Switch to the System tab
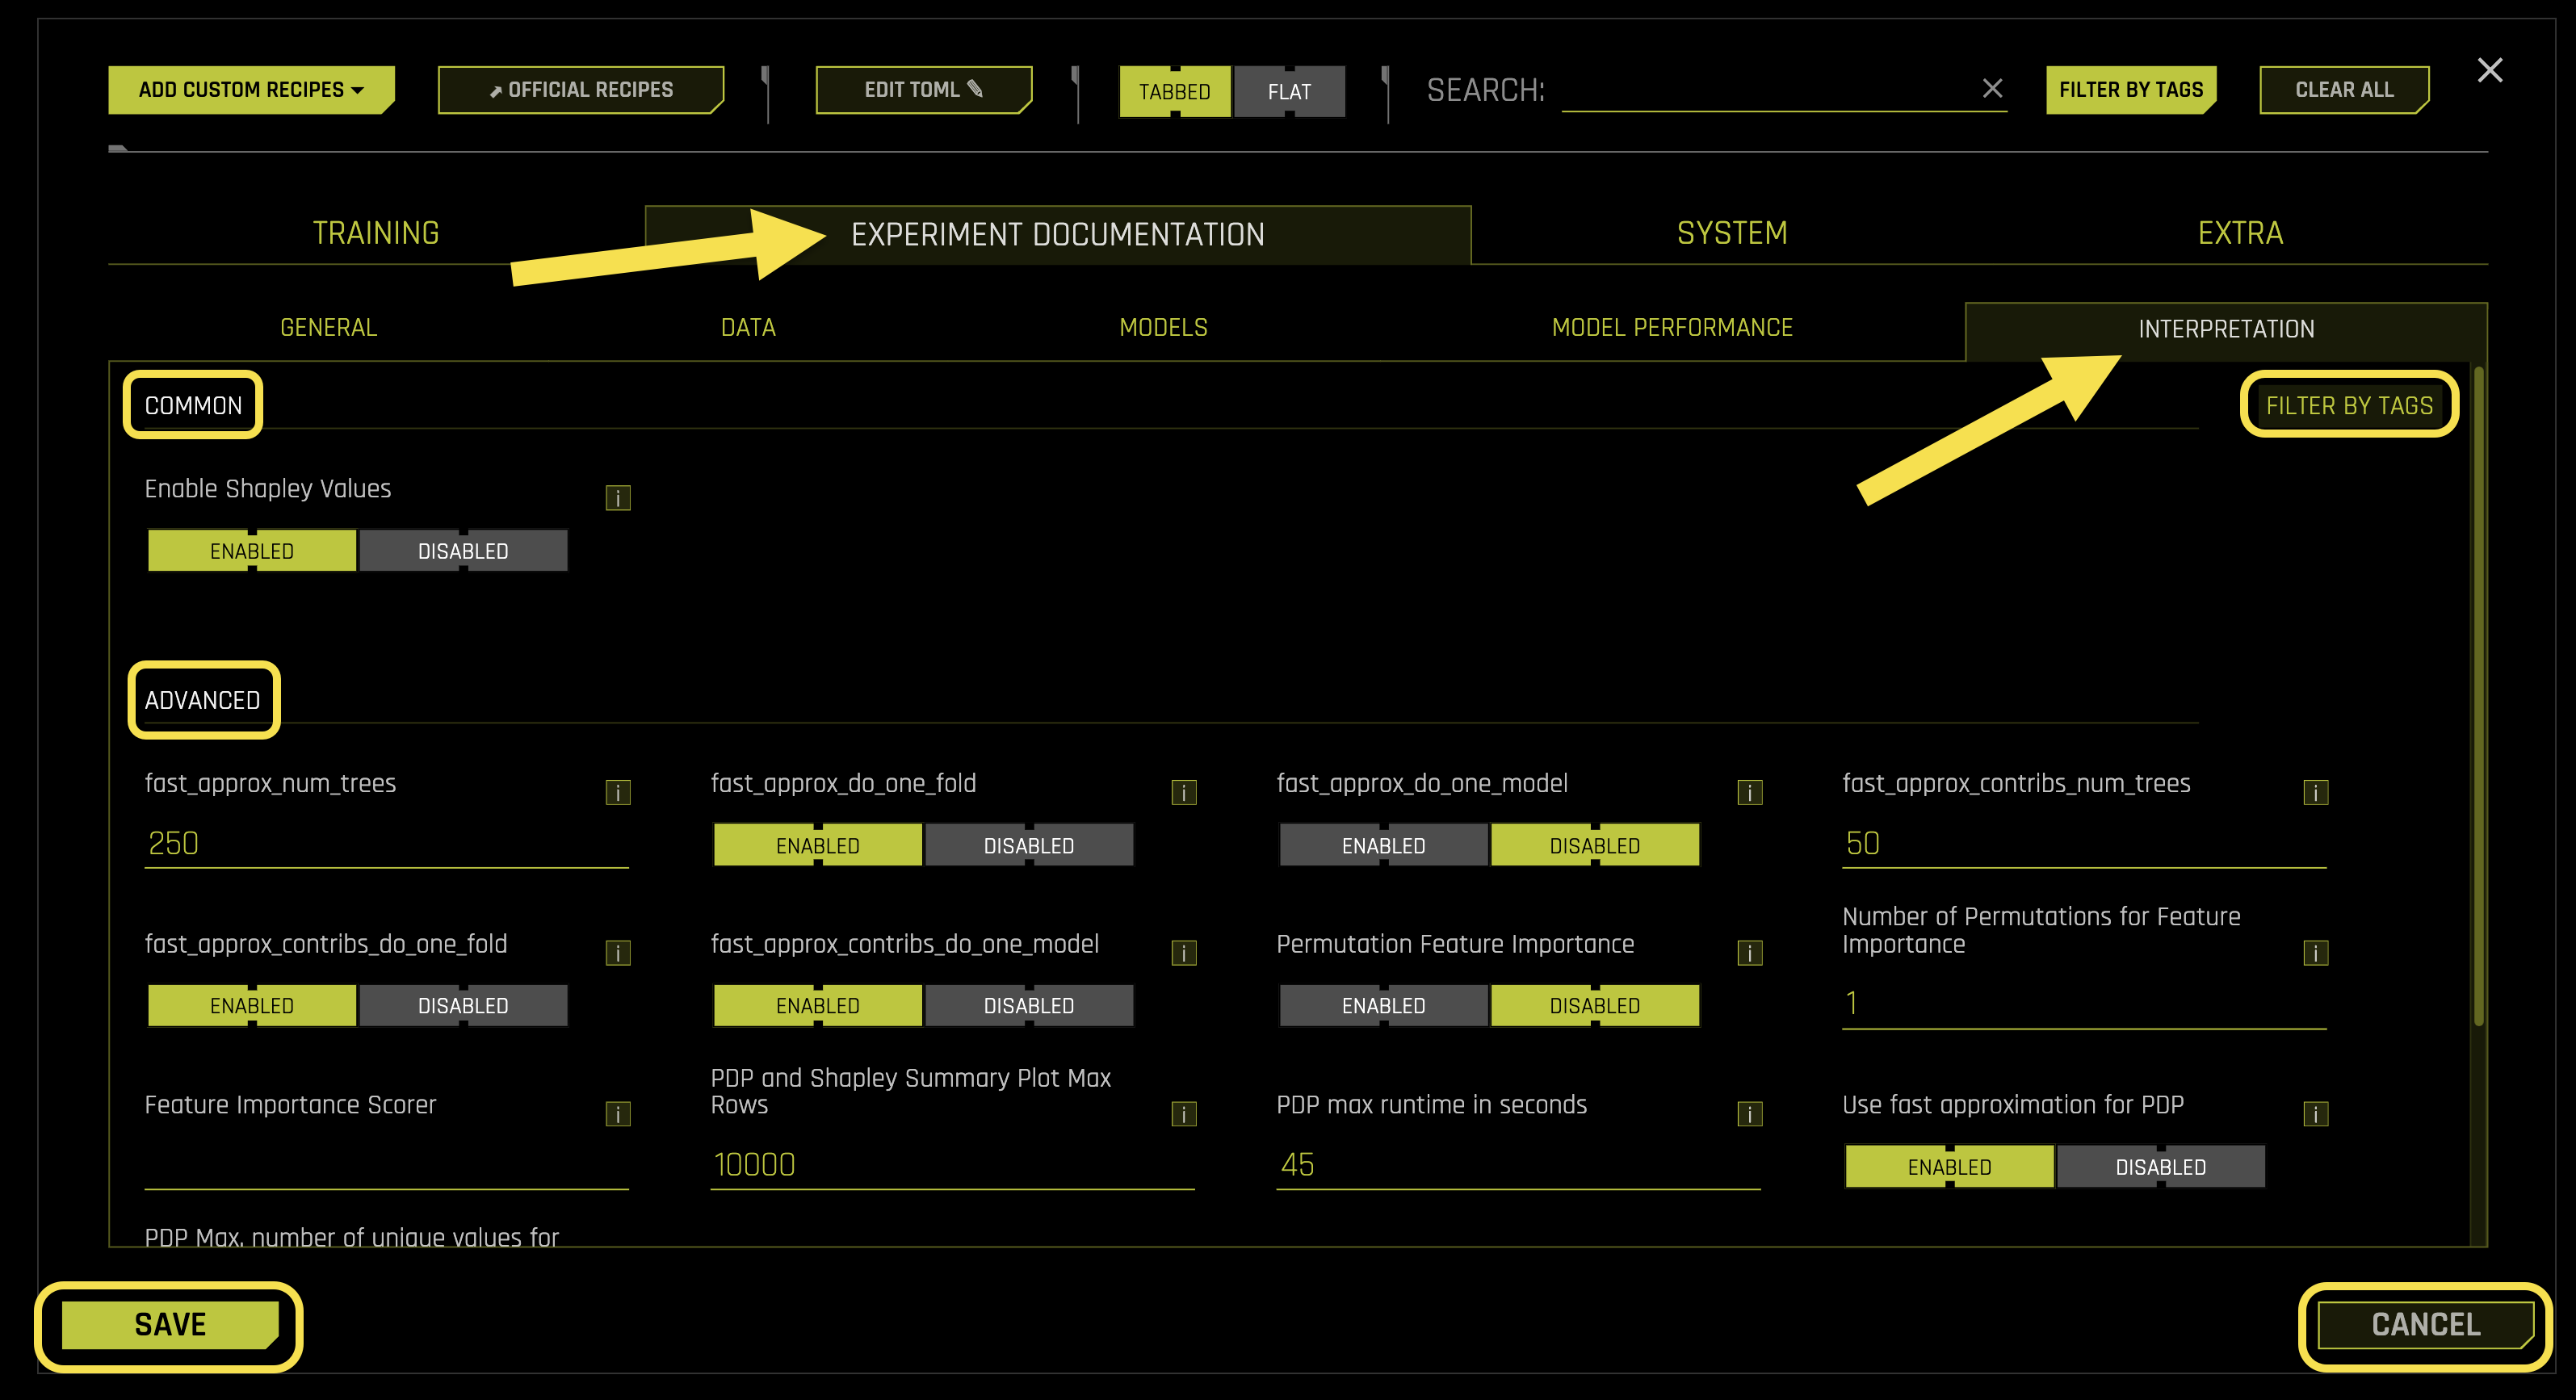Viewport: 2576px width, 1400px height. tap(1731, 232)
